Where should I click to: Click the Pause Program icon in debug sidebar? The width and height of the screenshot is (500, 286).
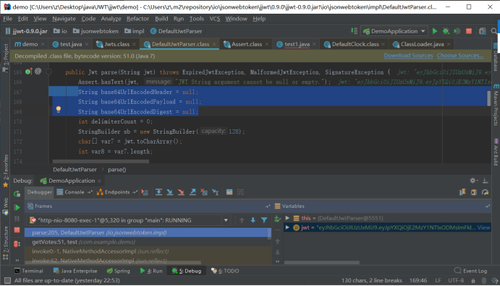point(17,219)
